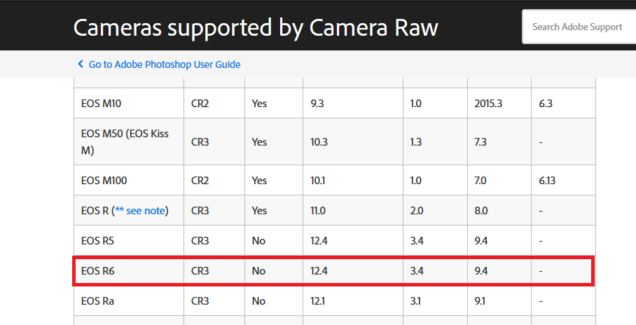Click the CR2 format cell in the EOS M10 row

(x=200, y=104)
